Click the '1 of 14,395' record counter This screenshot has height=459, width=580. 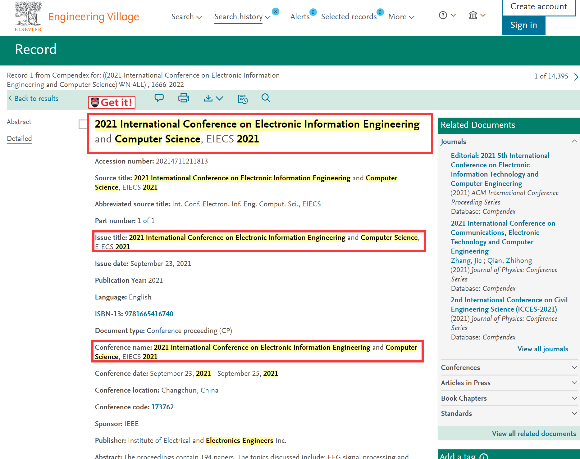pyautogui.click(x=551, y=76)
